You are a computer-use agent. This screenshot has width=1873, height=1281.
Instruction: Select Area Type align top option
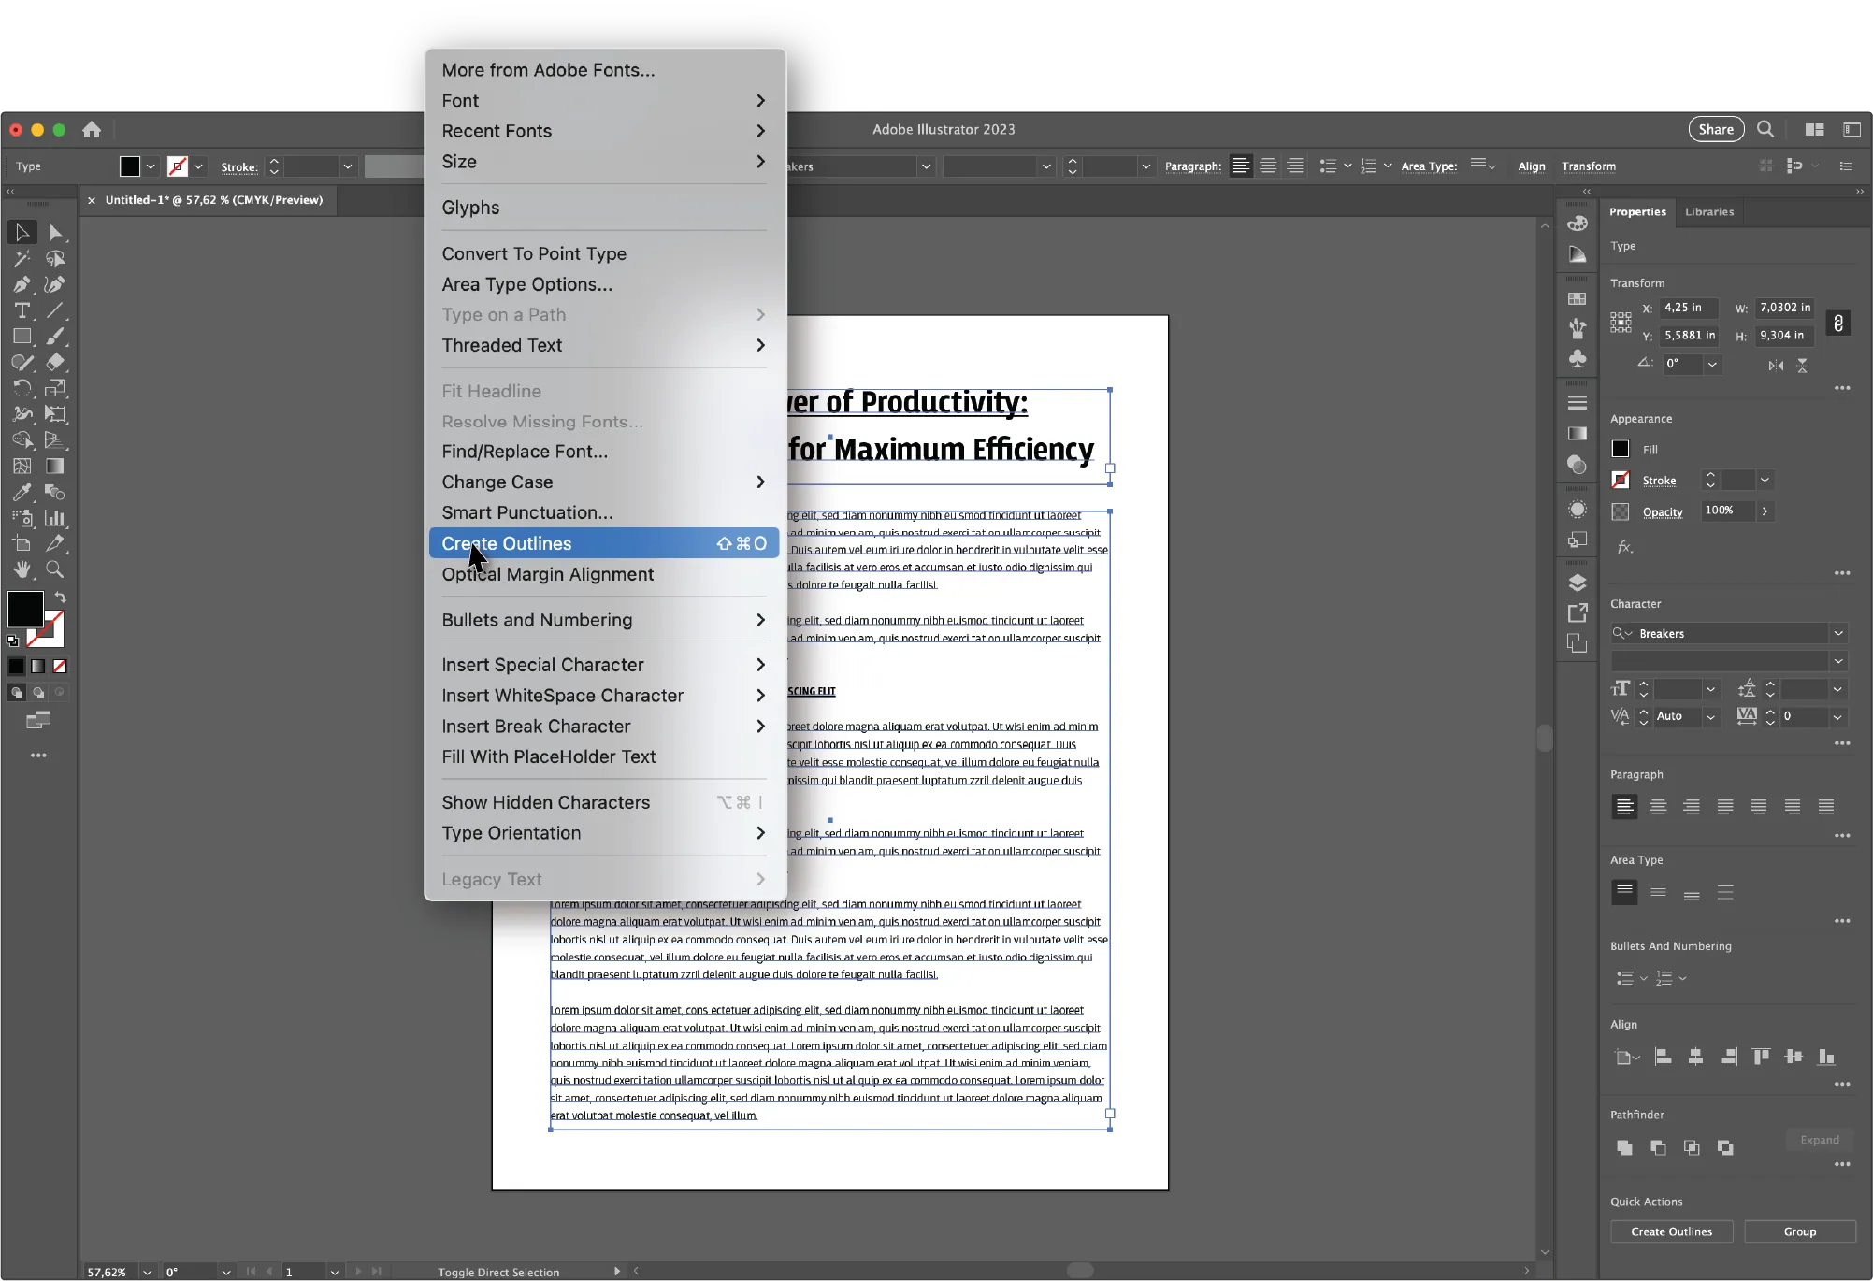[x=1624, y=892]
